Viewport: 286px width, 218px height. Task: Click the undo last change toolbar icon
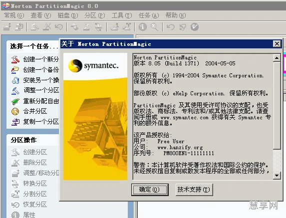coord(171,27)
